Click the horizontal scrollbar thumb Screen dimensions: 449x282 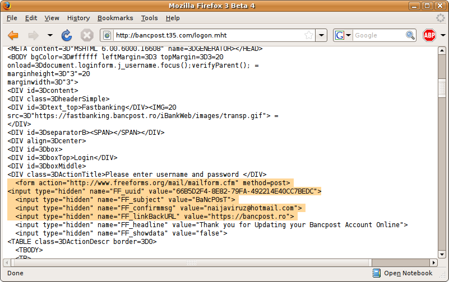191,262
